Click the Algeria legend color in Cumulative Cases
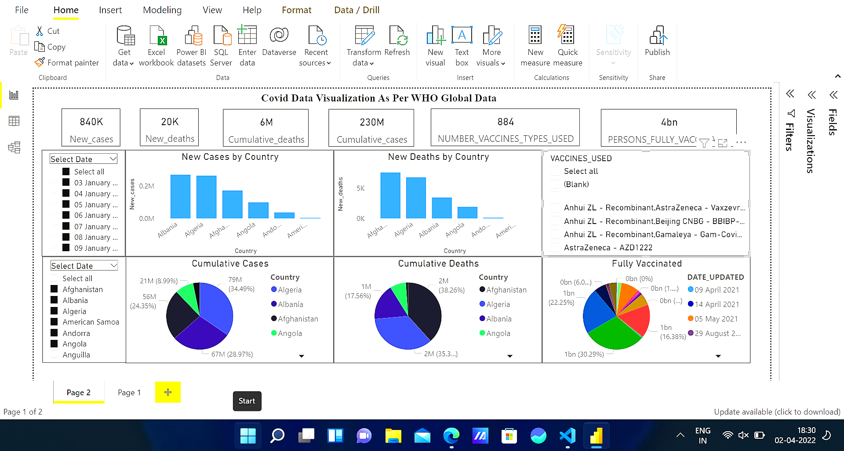844x451 pixels. pyautogui.click(x=274, y=289)
